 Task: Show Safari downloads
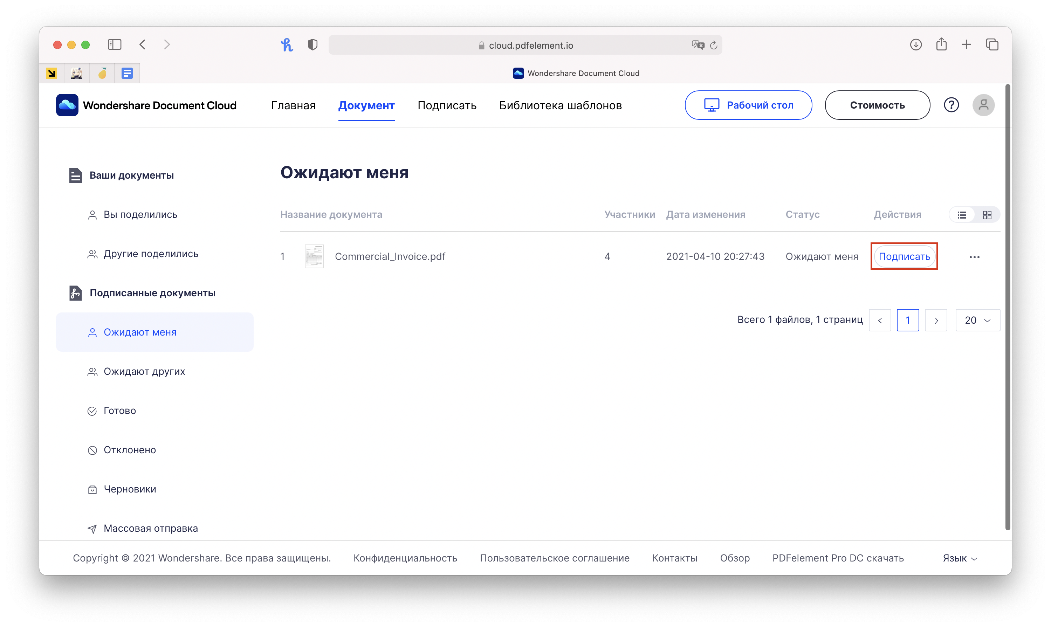tap(916, 44)
